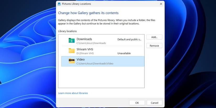Click the Pictures library title bar icon
216x108 pixels.
(59, 4)
